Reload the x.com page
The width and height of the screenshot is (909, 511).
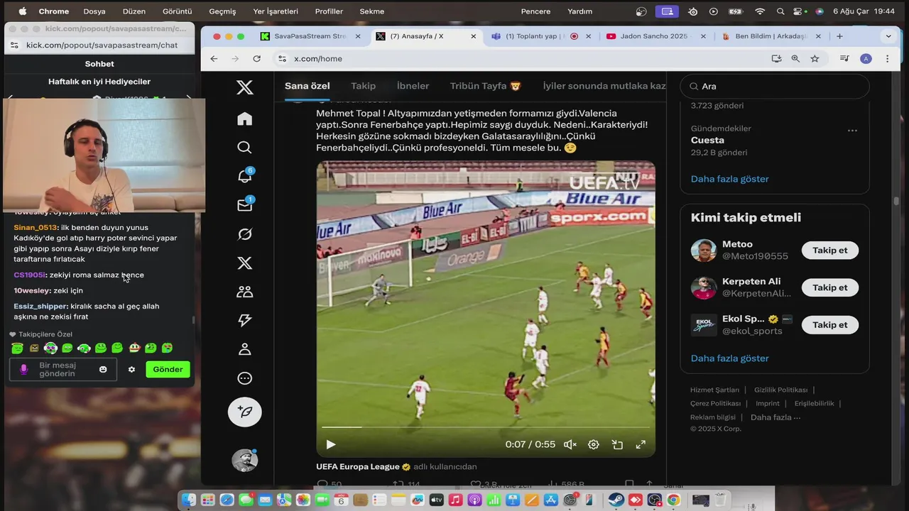pos(256,59)
